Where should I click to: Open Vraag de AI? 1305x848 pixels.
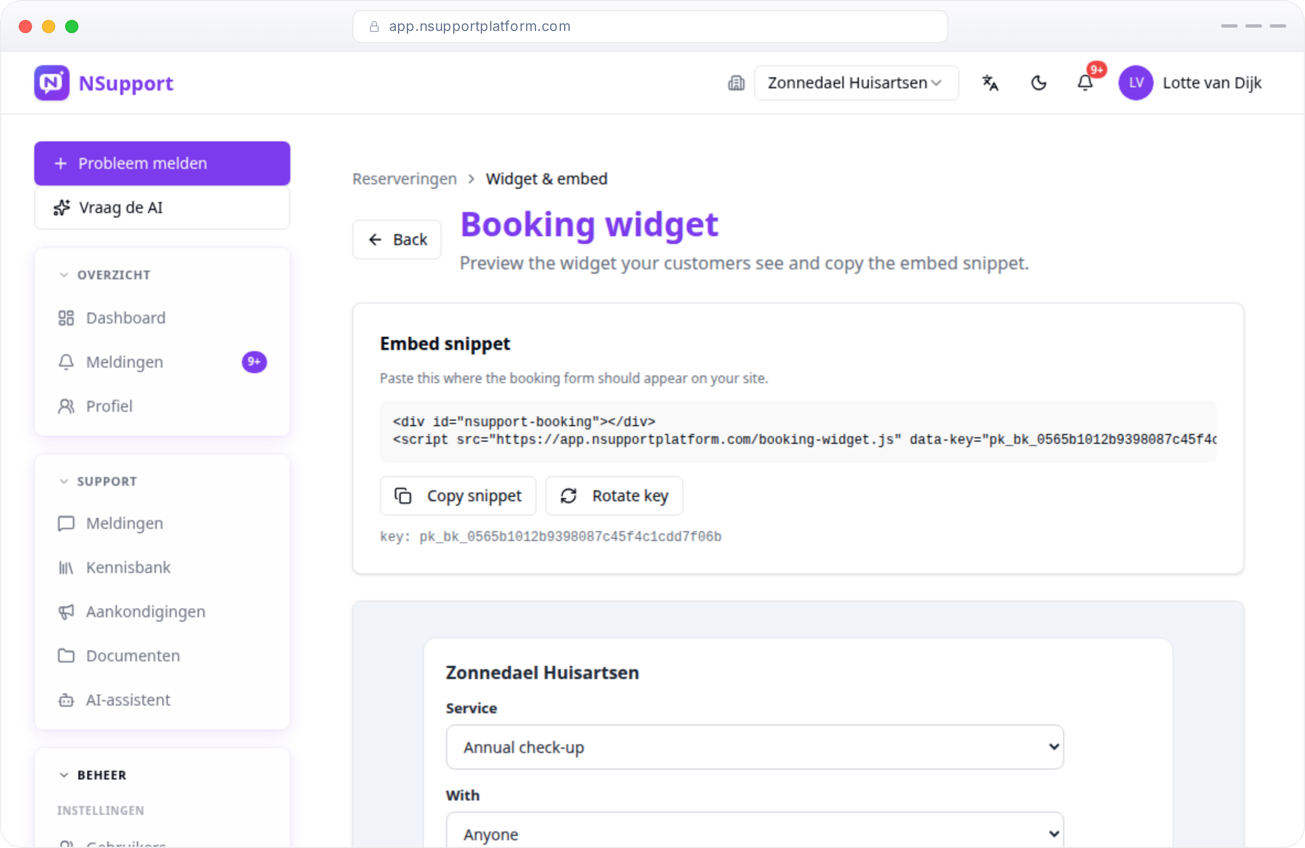coord(162,208)
